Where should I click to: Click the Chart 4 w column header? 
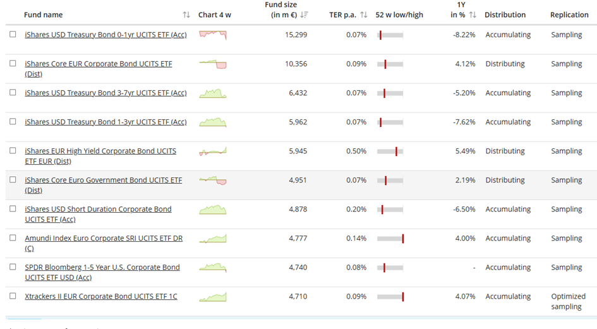click(214, 15)
